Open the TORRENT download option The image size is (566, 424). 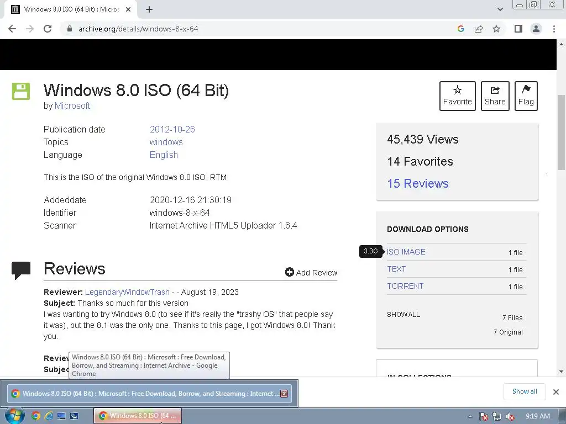[405, 287]
